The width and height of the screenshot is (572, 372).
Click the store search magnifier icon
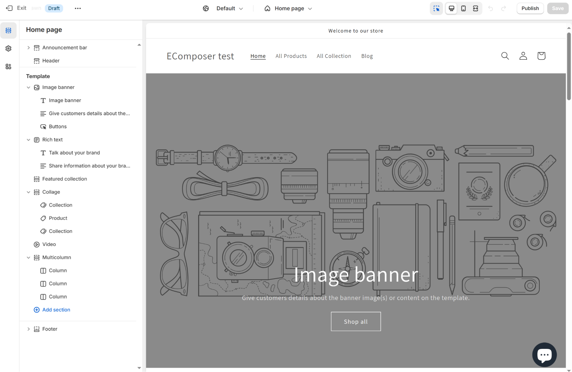click(505, 56)
